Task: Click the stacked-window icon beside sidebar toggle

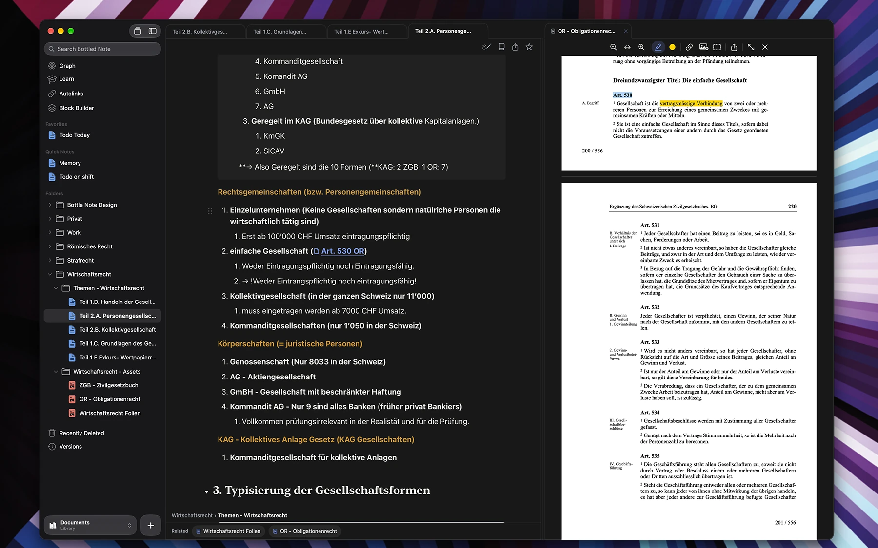Action: [138, 31]
